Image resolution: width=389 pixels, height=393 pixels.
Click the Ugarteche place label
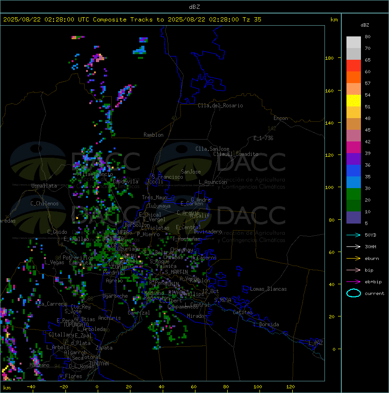[x=115, y=296]
